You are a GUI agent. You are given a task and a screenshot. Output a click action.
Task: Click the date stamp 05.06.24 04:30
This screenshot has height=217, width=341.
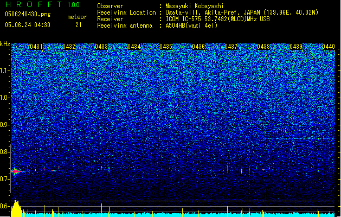(28, 25)
